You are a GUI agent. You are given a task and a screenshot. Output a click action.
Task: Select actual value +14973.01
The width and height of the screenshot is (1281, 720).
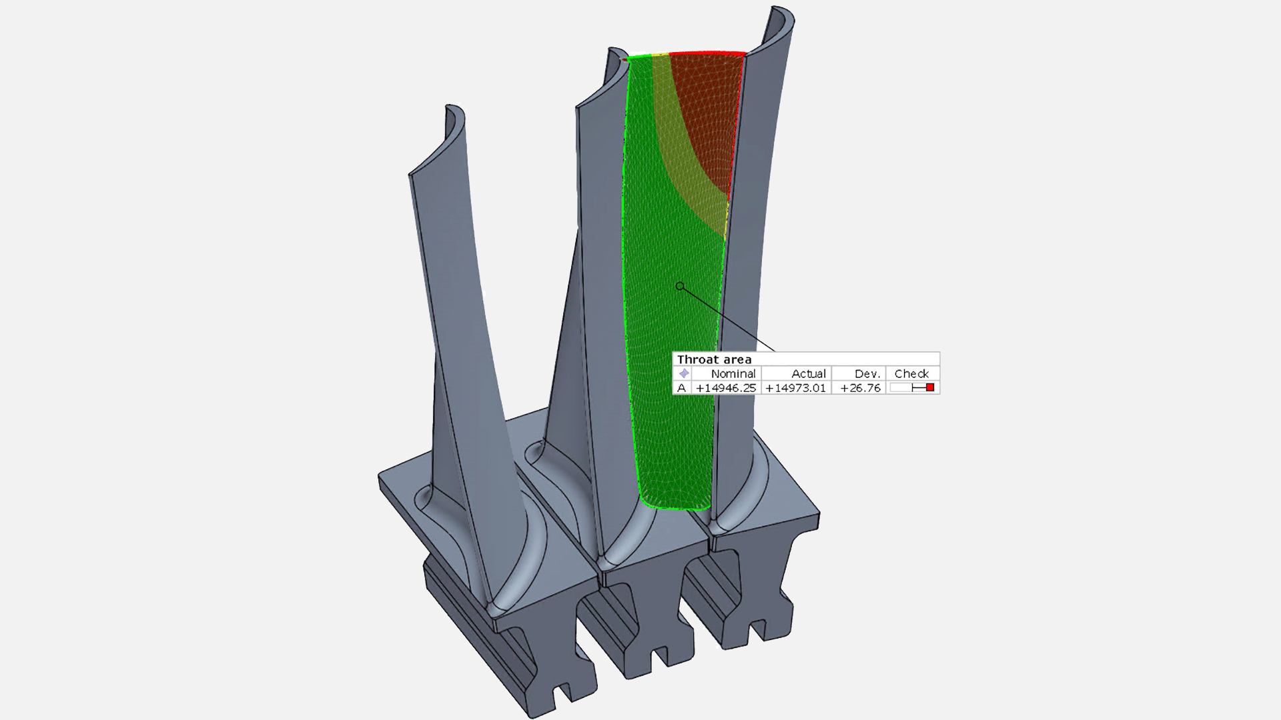click(x=795, y=388)
